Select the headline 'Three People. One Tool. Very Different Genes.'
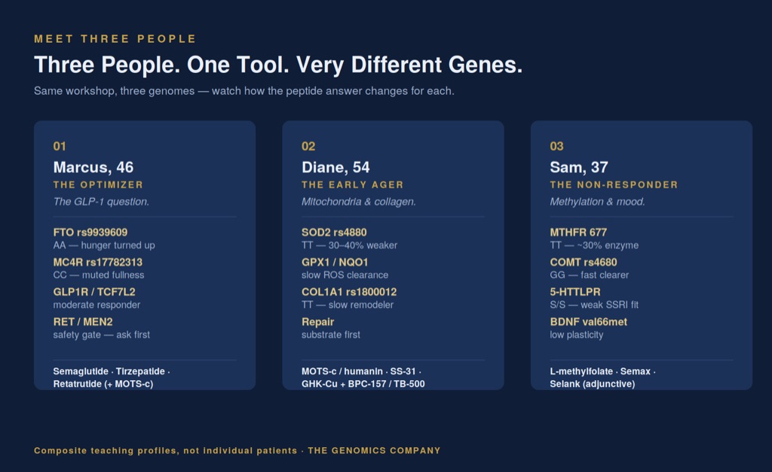Image resolution: width=772 pixels, height=472 pixels. tap(278, 65)
